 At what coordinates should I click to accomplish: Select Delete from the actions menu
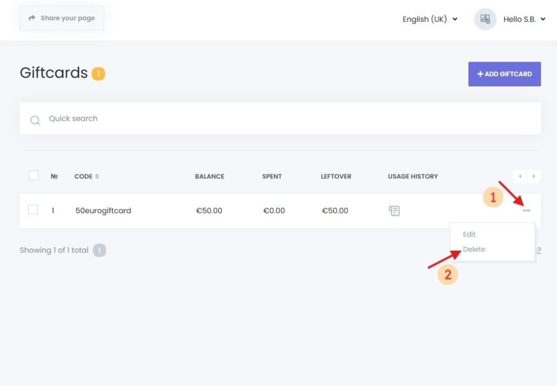pyautogui.click(x=473, y=249)
